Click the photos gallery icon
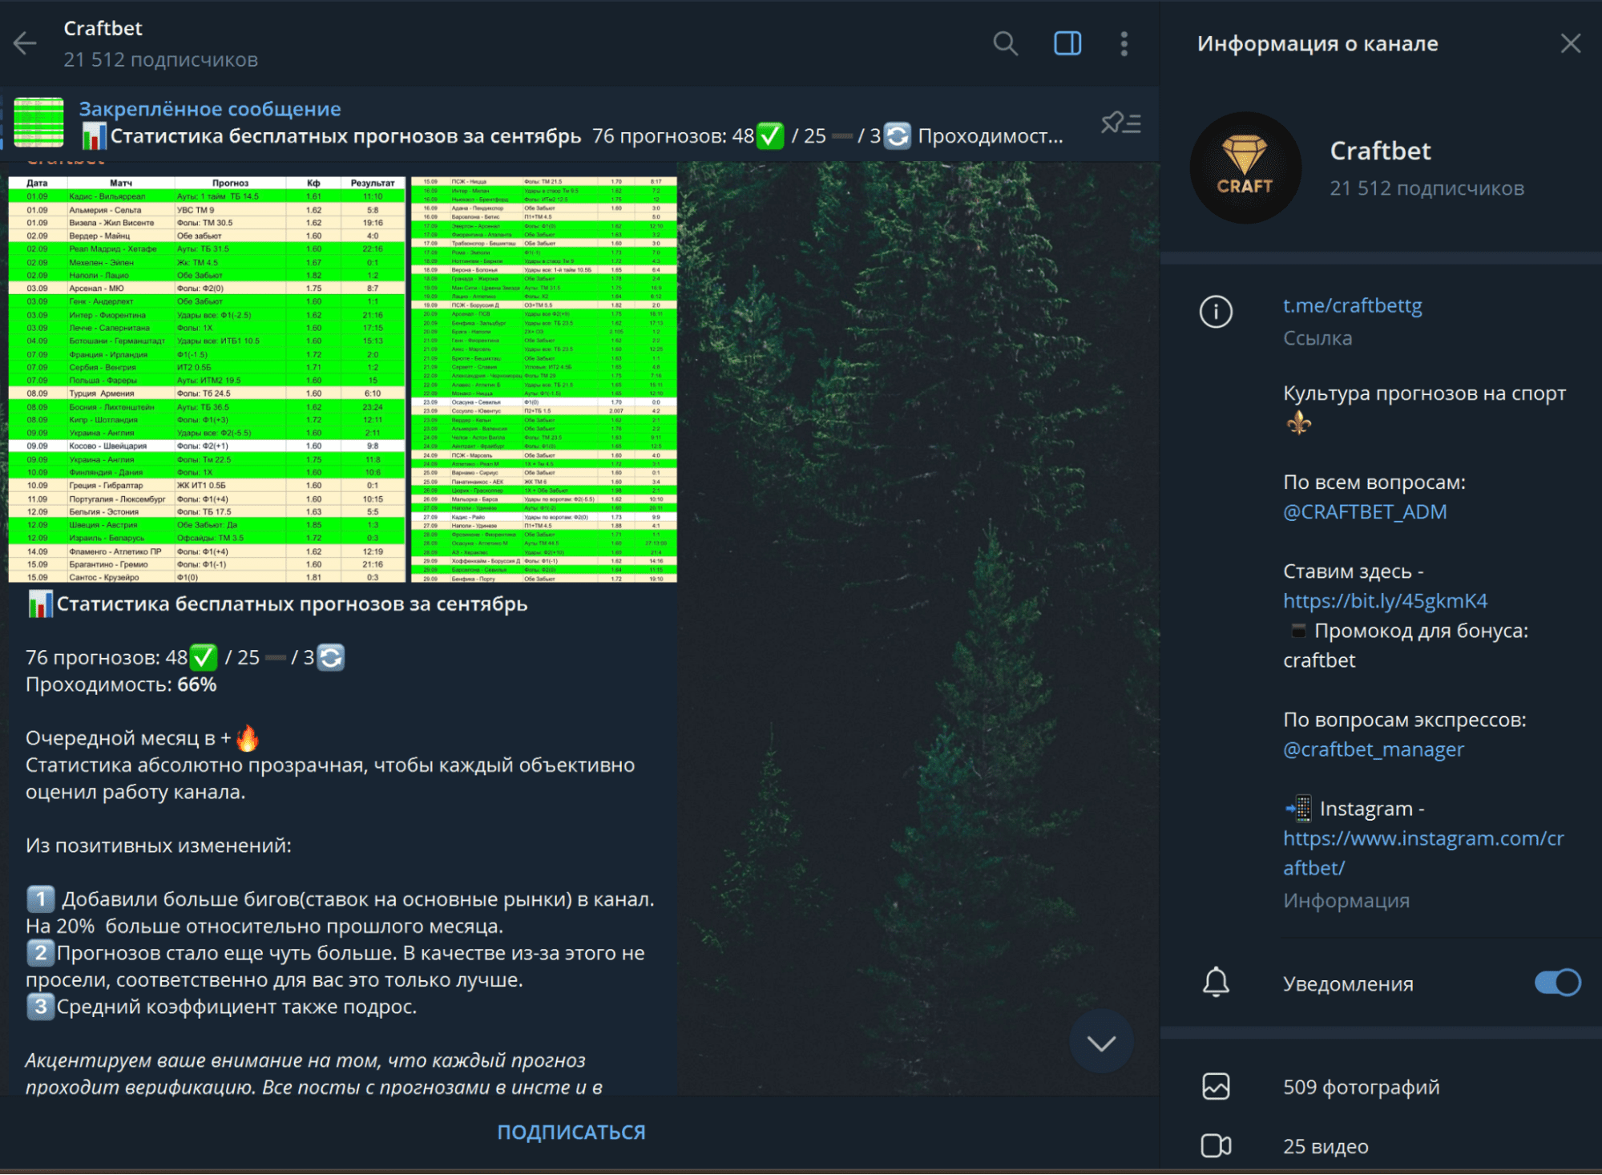The image size is (1602, 1175). pos(1215,1087)
